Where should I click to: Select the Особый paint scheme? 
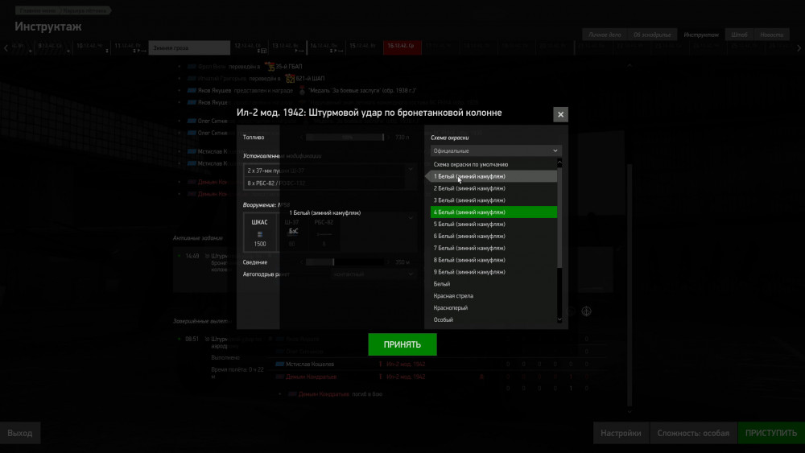tap(493, 319)
